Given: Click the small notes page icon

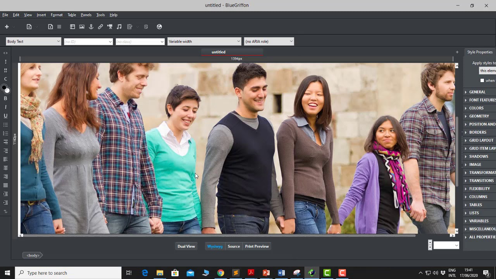Looking at the screenshot, I should [146, 27].
